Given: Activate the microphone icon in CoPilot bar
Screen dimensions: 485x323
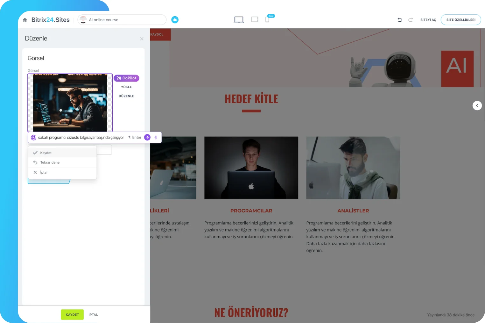Looking at the screenshot, I should pos(156,137).
